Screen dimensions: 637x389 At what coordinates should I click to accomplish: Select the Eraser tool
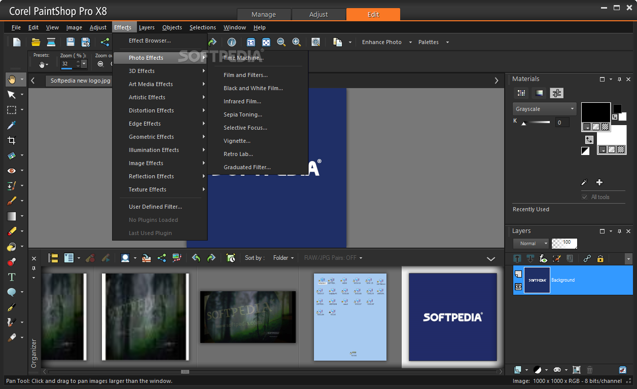pos(12,231)
